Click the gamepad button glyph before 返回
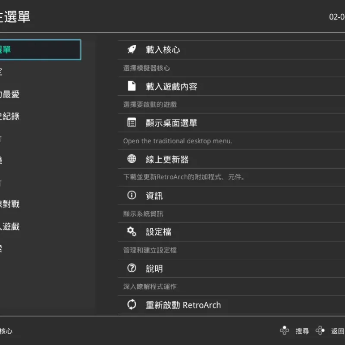 tap(320, 330)
